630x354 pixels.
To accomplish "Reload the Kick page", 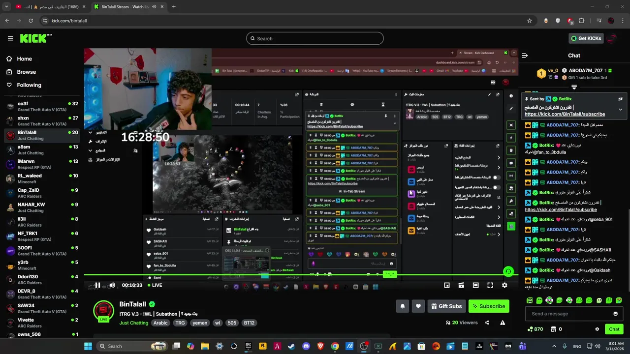I will pos(31,21).
